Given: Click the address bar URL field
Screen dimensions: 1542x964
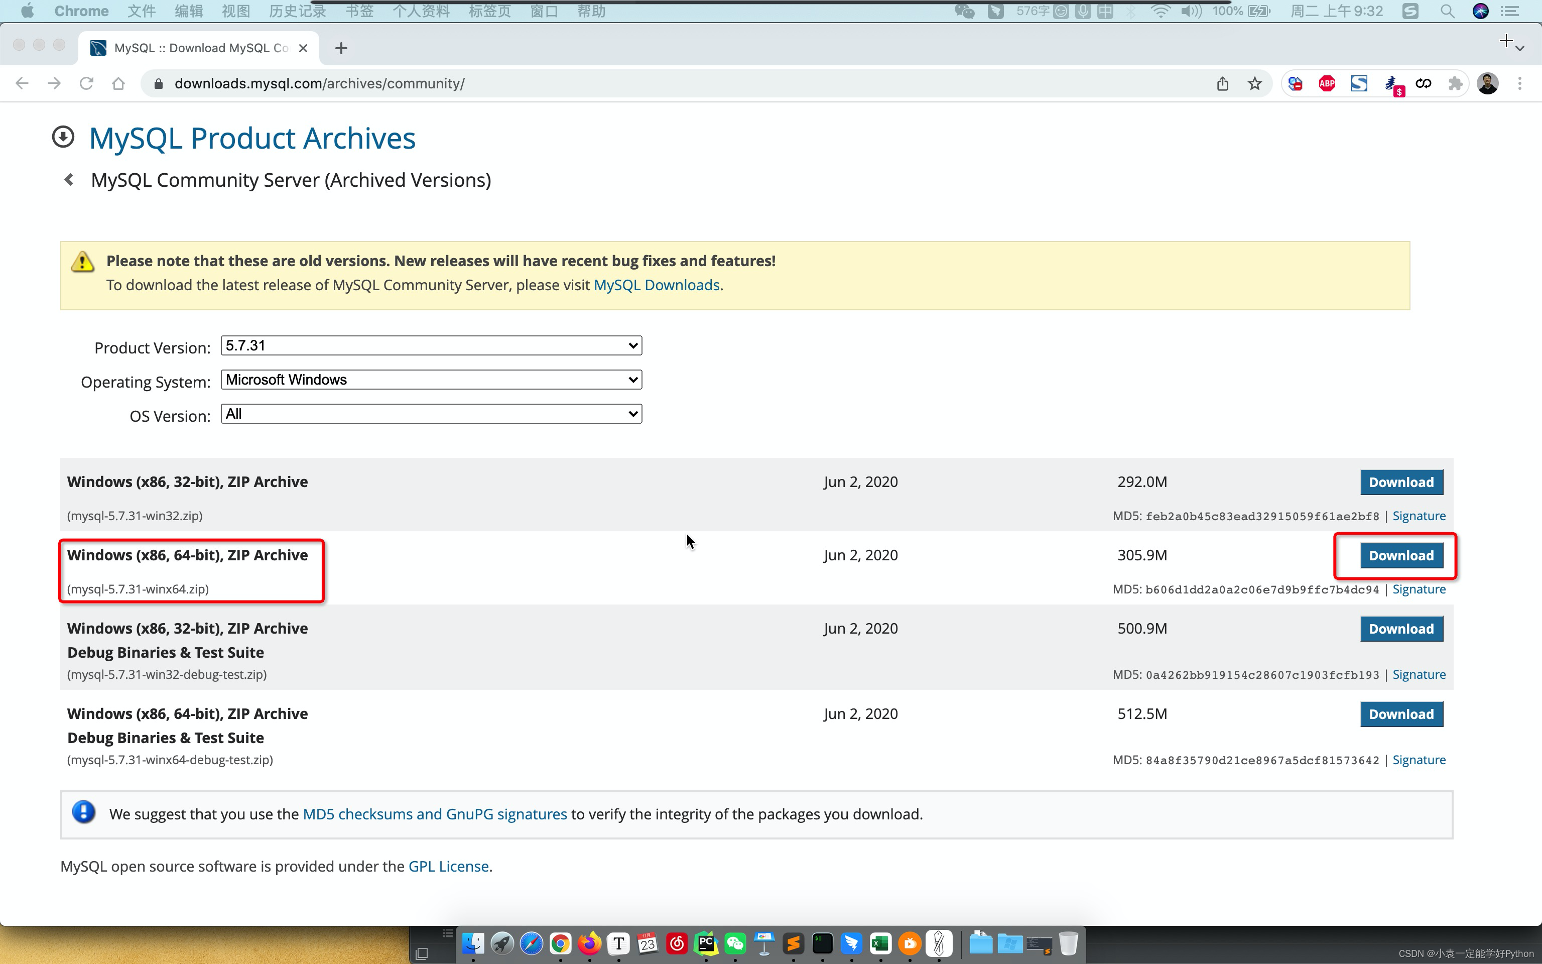Looking at the screenshot, I should click(637, 83).
